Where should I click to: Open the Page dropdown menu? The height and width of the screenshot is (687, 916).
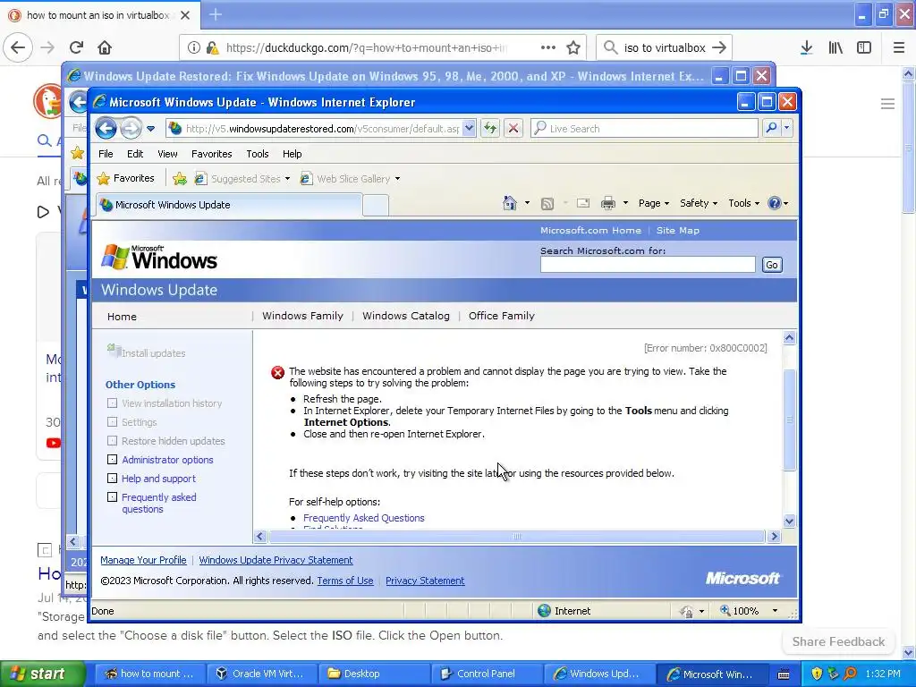pos(654,203)
